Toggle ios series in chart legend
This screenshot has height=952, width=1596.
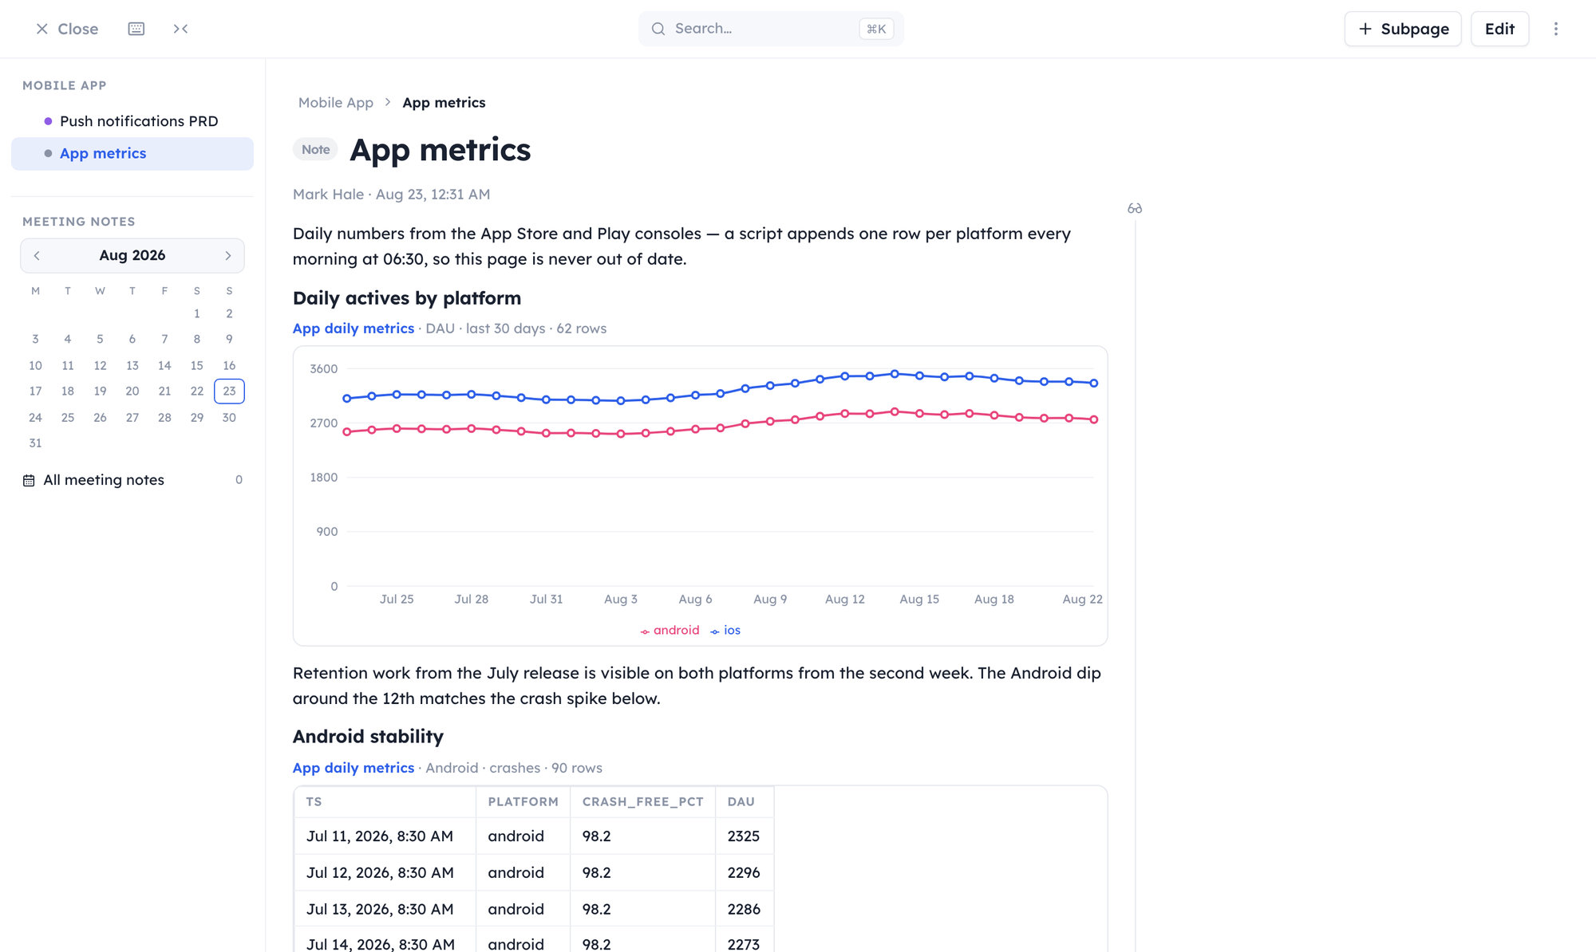click(x=725, y=630)
